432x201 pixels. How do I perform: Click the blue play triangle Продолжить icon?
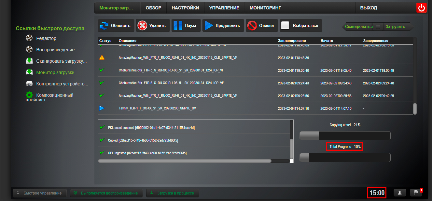point(209,25)
